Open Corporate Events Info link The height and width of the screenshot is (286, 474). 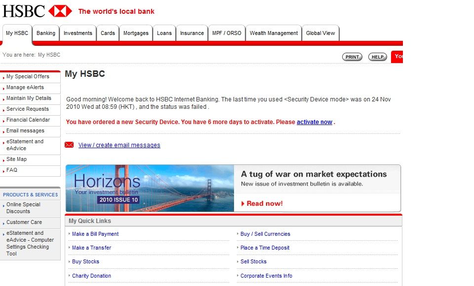point(266,276)
